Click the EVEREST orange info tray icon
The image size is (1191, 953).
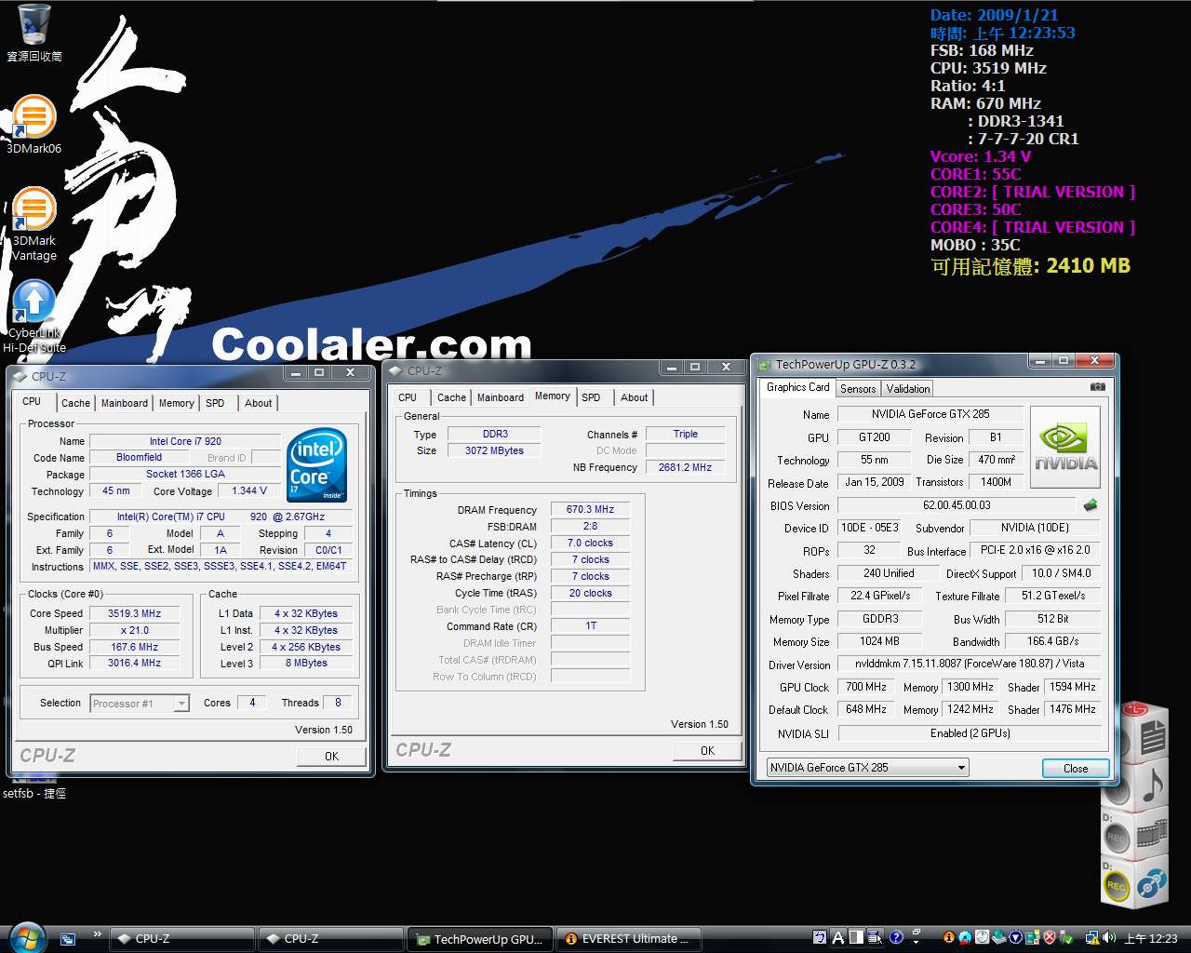pos(949,937)
